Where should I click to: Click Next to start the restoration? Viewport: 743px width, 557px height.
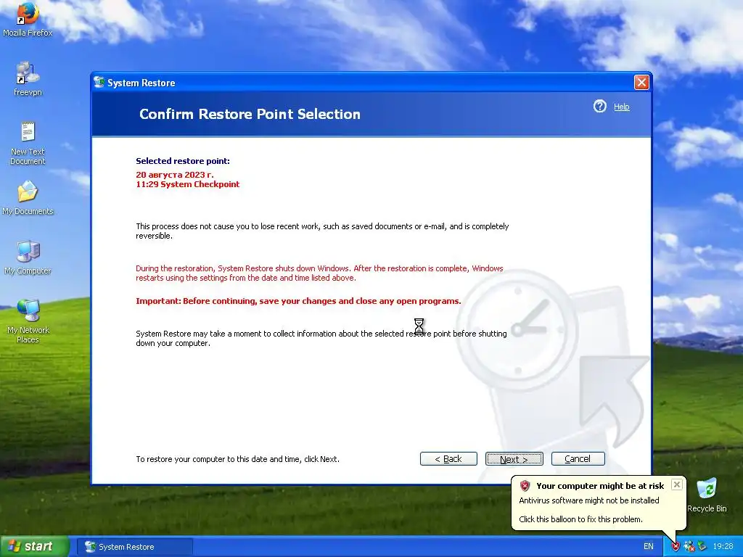click(x=514, y=458)
